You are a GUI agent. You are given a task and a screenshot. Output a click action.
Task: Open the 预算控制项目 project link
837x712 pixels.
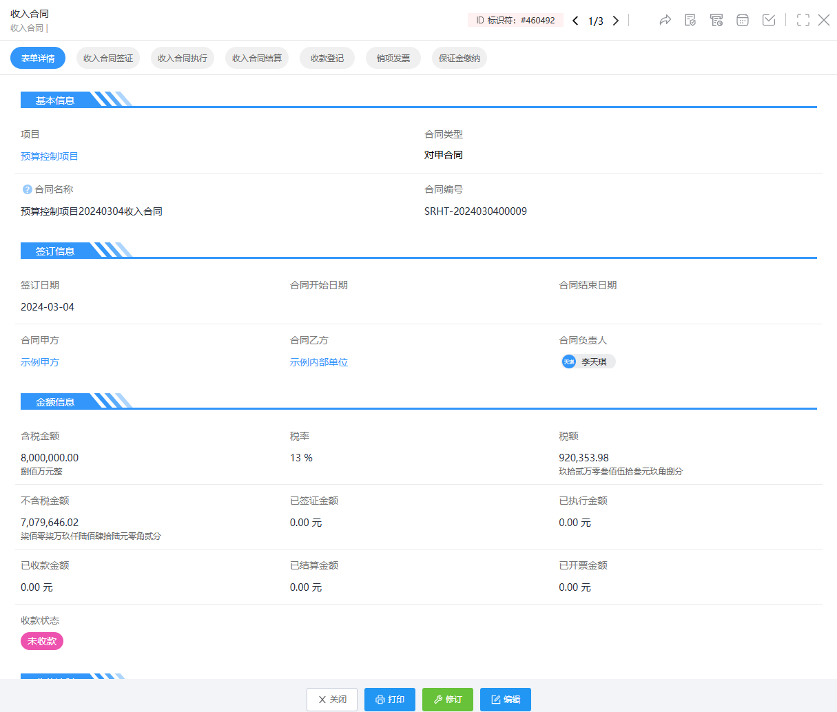point(50,156)
